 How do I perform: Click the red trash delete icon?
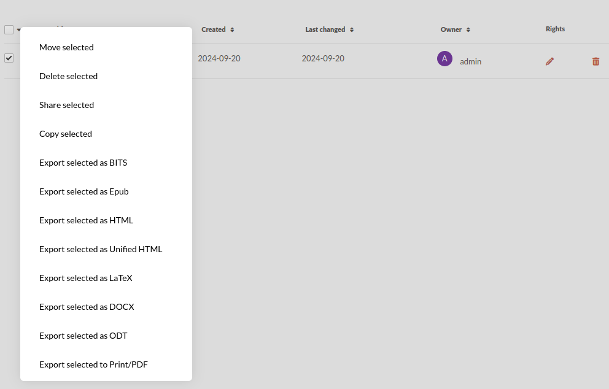tap(595, 61)
